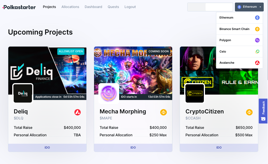This screenshot has height=164, width=268.
Task: Click the Polkastarter logo
Action: pyautogui.click(x=19, y=7)
